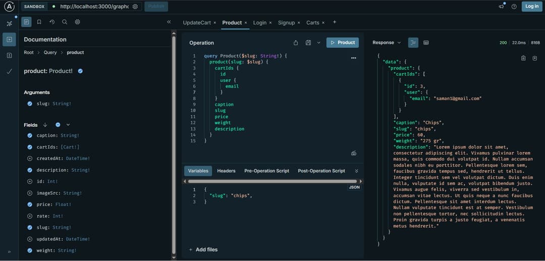
Task: Copy the response to clipboard
Action: click(523, 58)
